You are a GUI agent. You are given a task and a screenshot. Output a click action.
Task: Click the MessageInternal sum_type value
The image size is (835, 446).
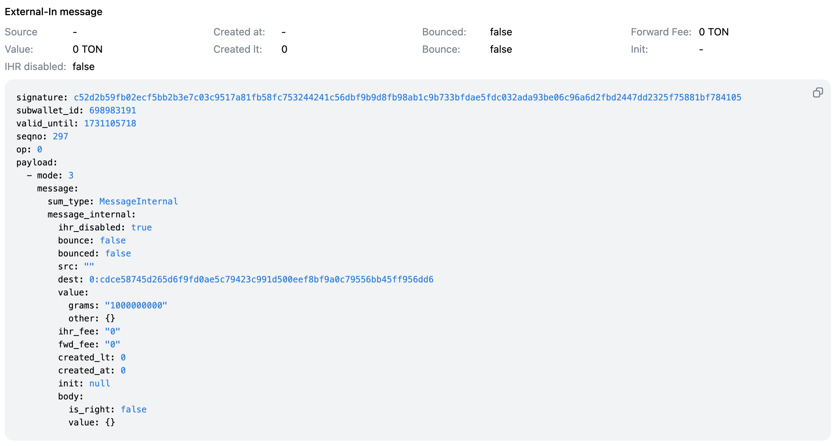pyautogui.click(x=138, y=201)
